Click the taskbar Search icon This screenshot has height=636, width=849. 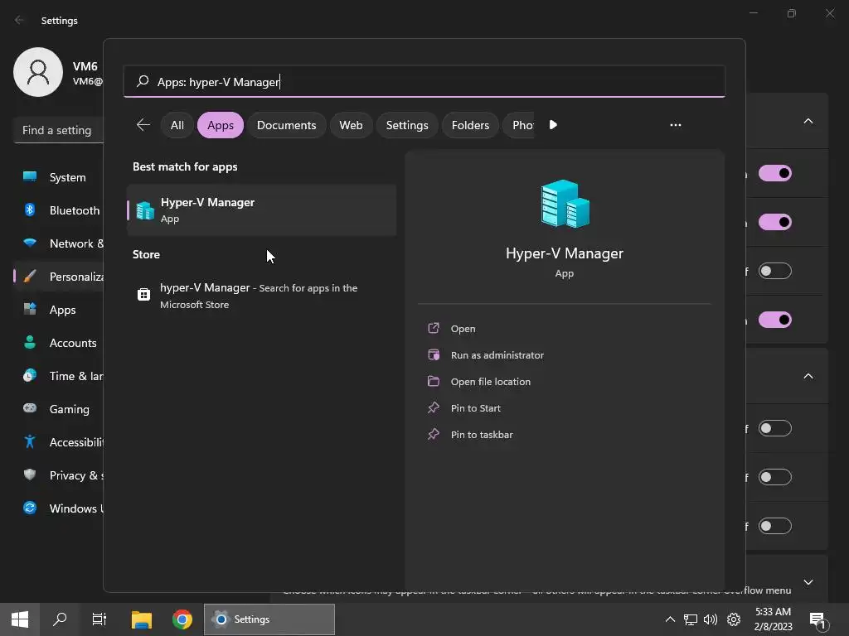(60, 619)
